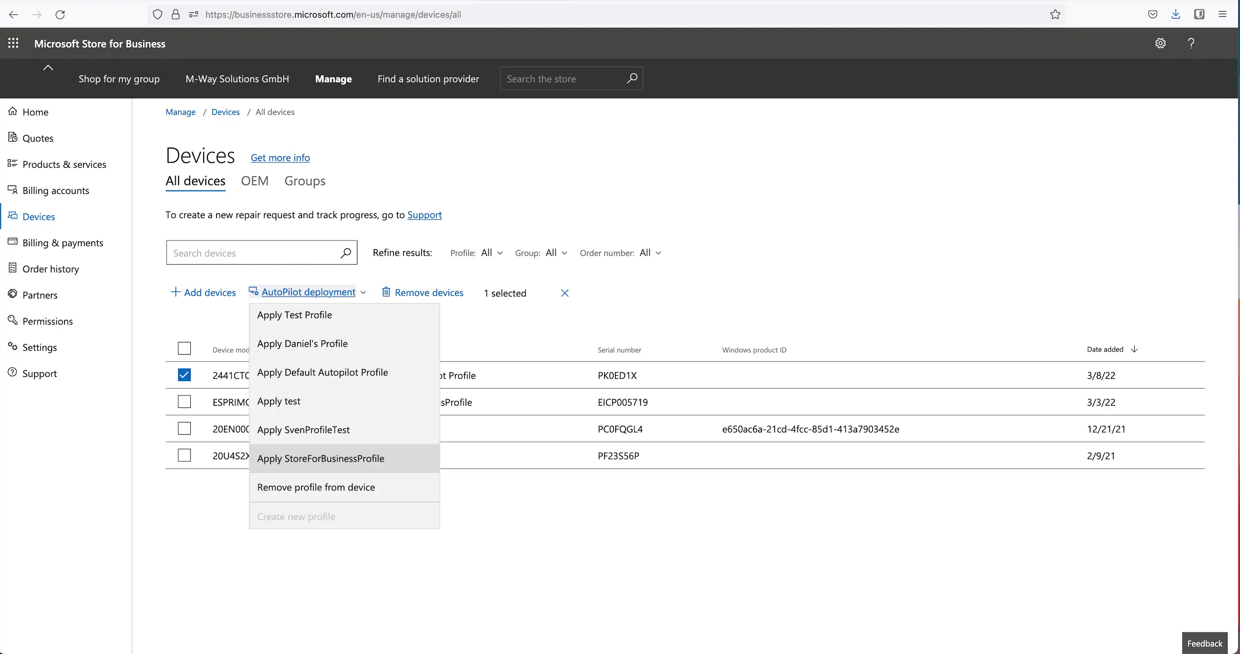Viewport: 1240px width, 654px height.
Task: Click the site lock icon
Action: click(176, 15)
